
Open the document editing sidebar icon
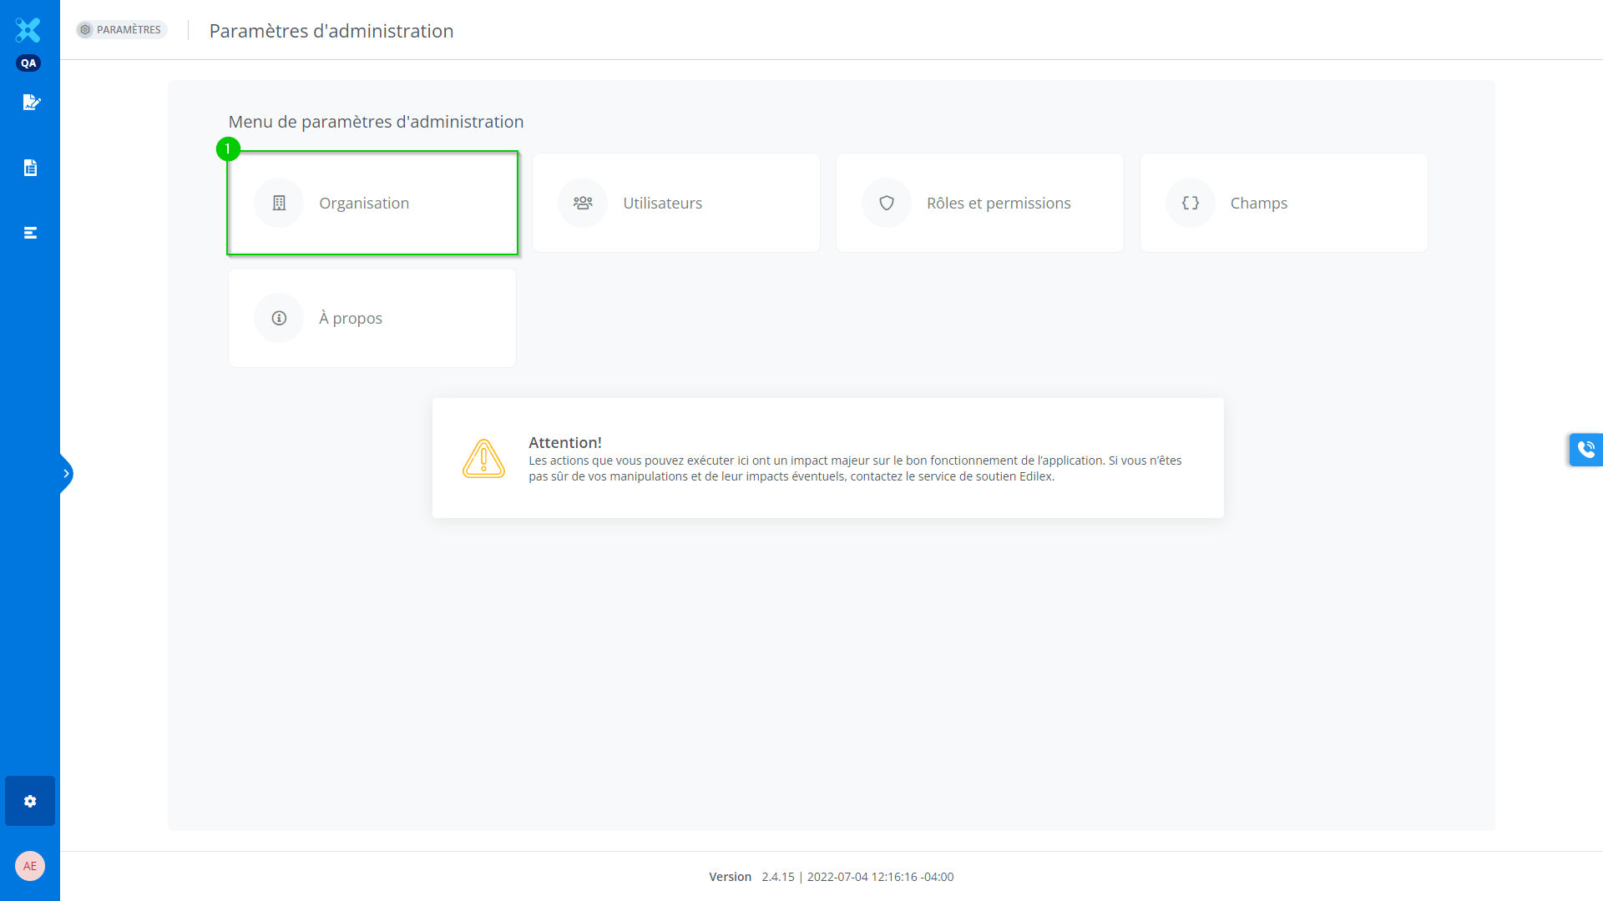31,102
